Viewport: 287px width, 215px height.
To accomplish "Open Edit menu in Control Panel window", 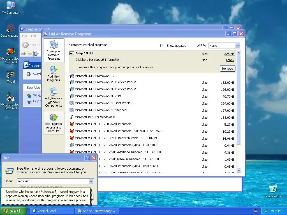I will point(34,36).
